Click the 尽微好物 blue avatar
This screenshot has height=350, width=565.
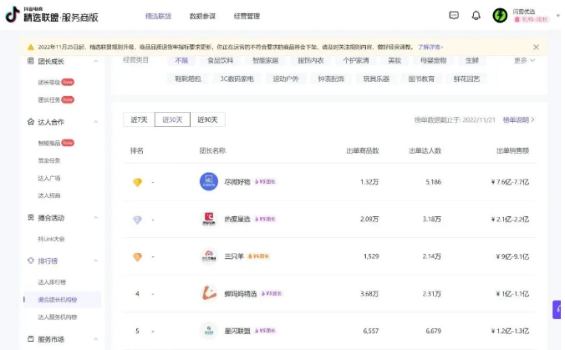209,181
